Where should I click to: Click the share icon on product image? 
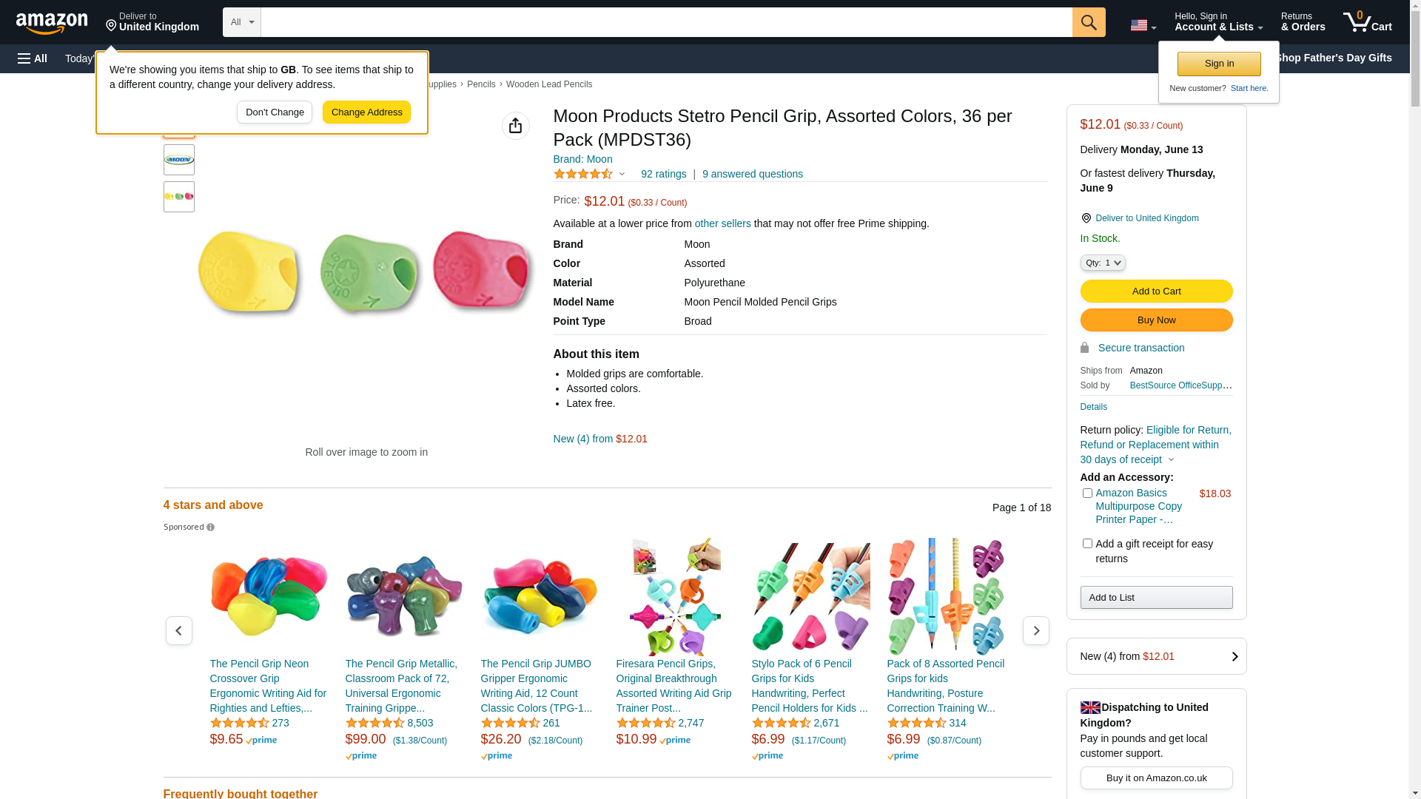pos(516,126)
